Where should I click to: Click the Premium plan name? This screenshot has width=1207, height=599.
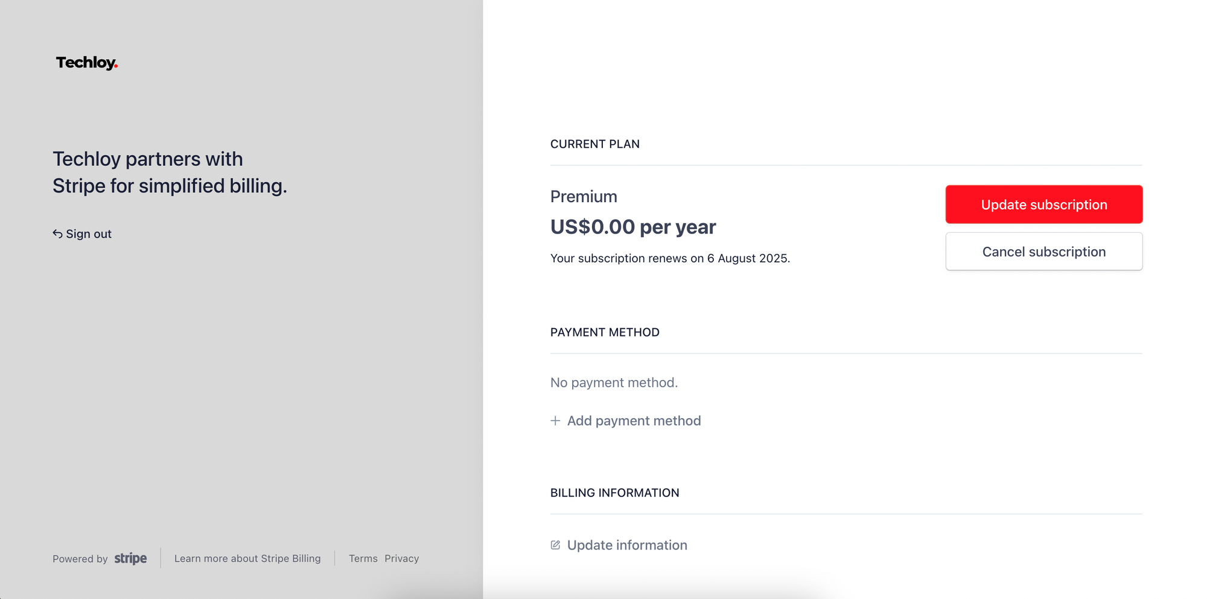pos(584,197)
